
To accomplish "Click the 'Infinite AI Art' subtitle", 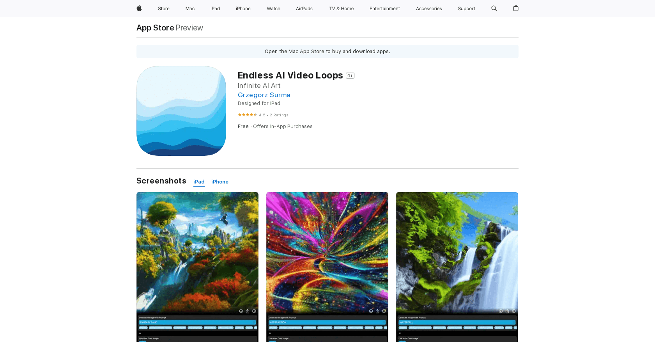I will [259, 85].
